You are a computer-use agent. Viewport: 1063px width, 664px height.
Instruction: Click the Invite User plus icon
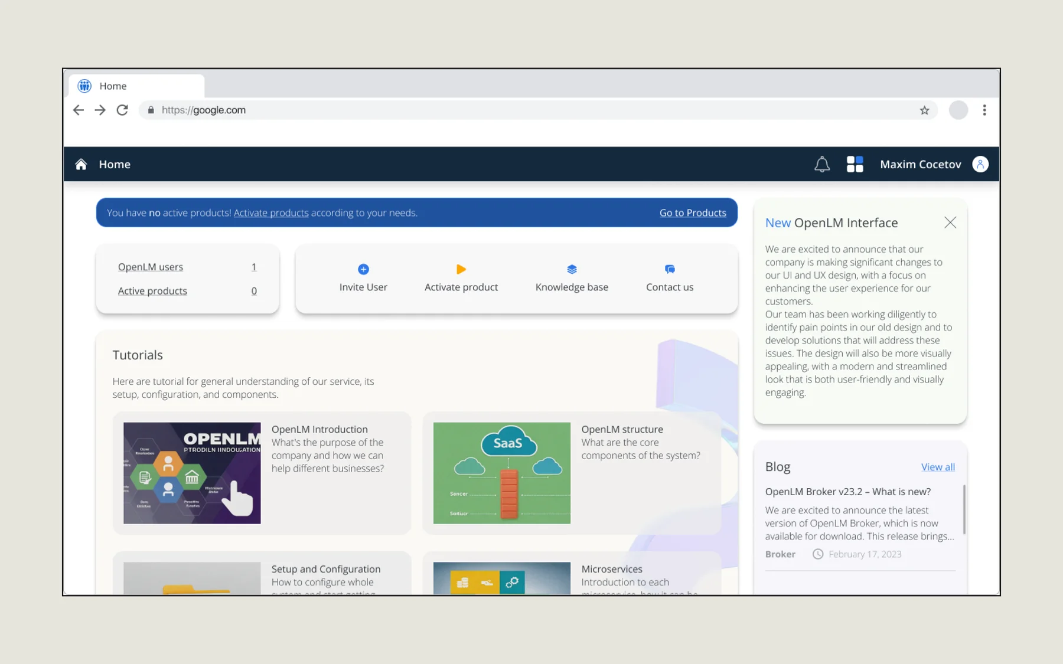363,269
